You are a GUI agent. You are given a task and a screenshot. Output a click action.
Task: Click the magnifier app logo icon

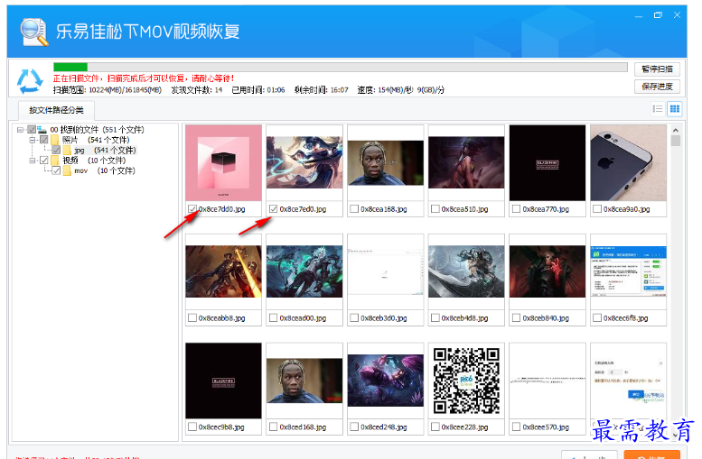coord(34,32)
